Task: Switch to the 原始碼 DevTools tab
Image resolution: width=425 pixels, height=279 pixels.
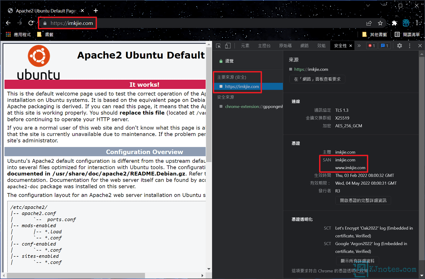Action: click(x=285, y=46)
